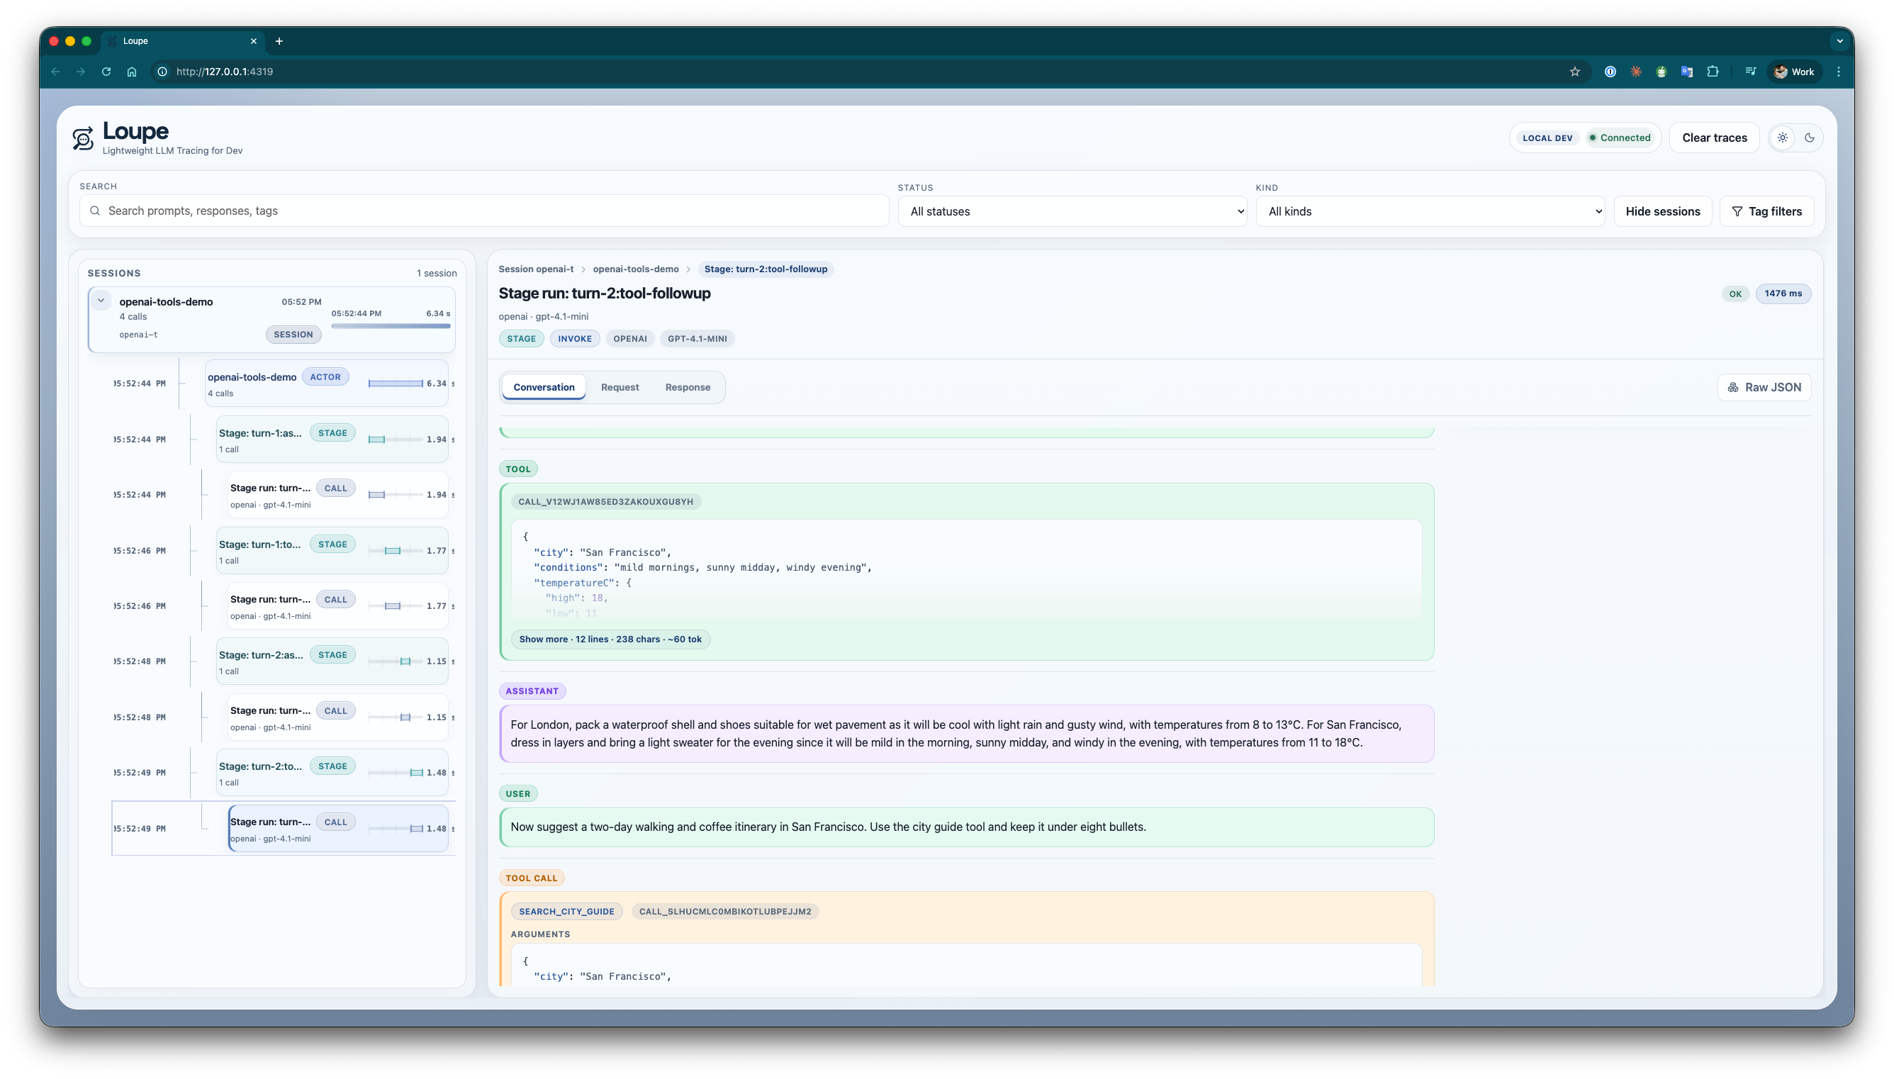Bookmark the page with the star icon
1894x1079 pixels.
tap(1575, 71)
